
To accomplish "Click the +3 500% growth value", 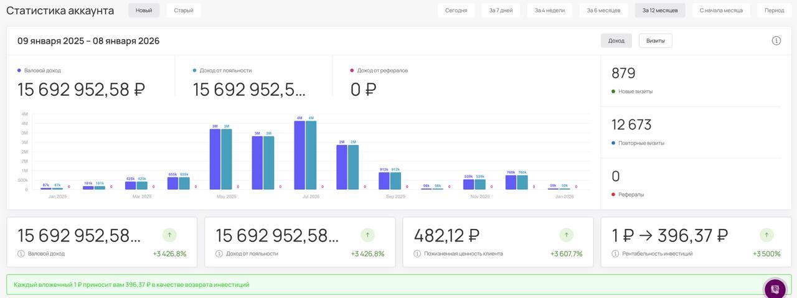I will [766, 254].
